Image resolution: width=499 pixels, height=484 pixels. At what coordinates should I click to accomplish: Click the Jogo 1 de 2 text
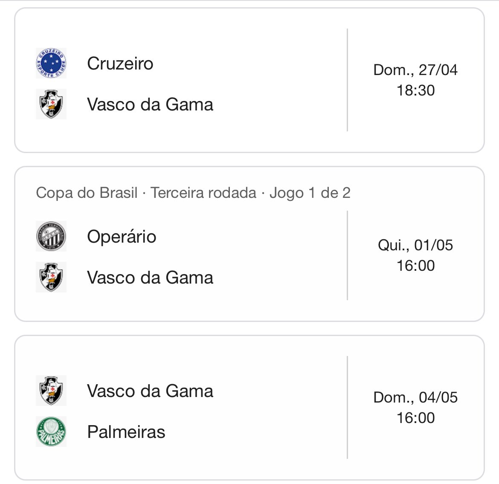310,193
